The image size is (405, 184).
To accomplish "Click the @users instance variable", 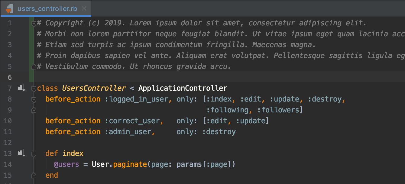I will pyautogui.click(x=66, y=164).
